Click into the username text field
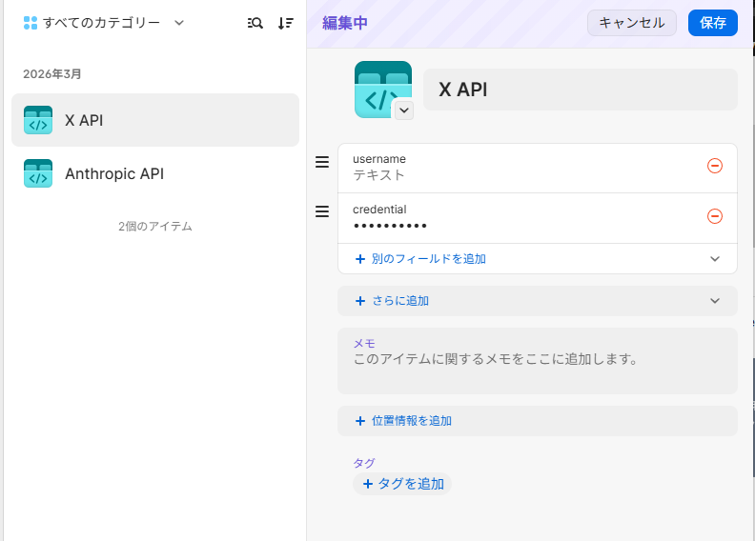Screen dimensions: 755x541 (524, 175)
